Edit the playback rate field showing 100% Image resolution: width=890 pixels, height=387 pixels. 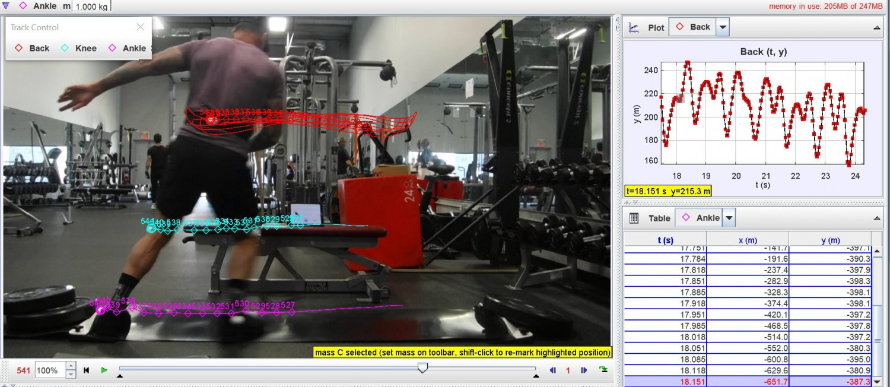[49, 370]
